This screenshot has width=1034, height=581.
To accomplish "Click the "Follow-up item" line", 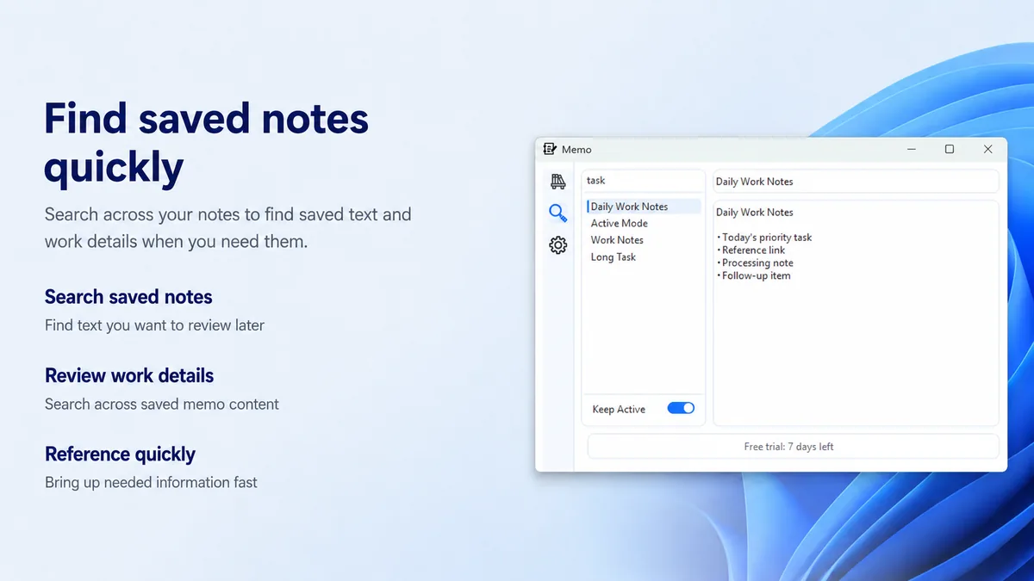I will pos(755,276).
